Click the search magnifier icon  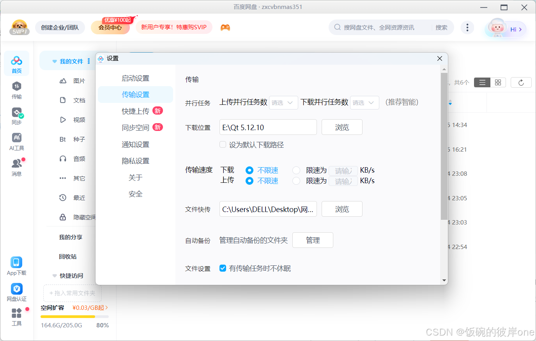(x=337, y=27)
